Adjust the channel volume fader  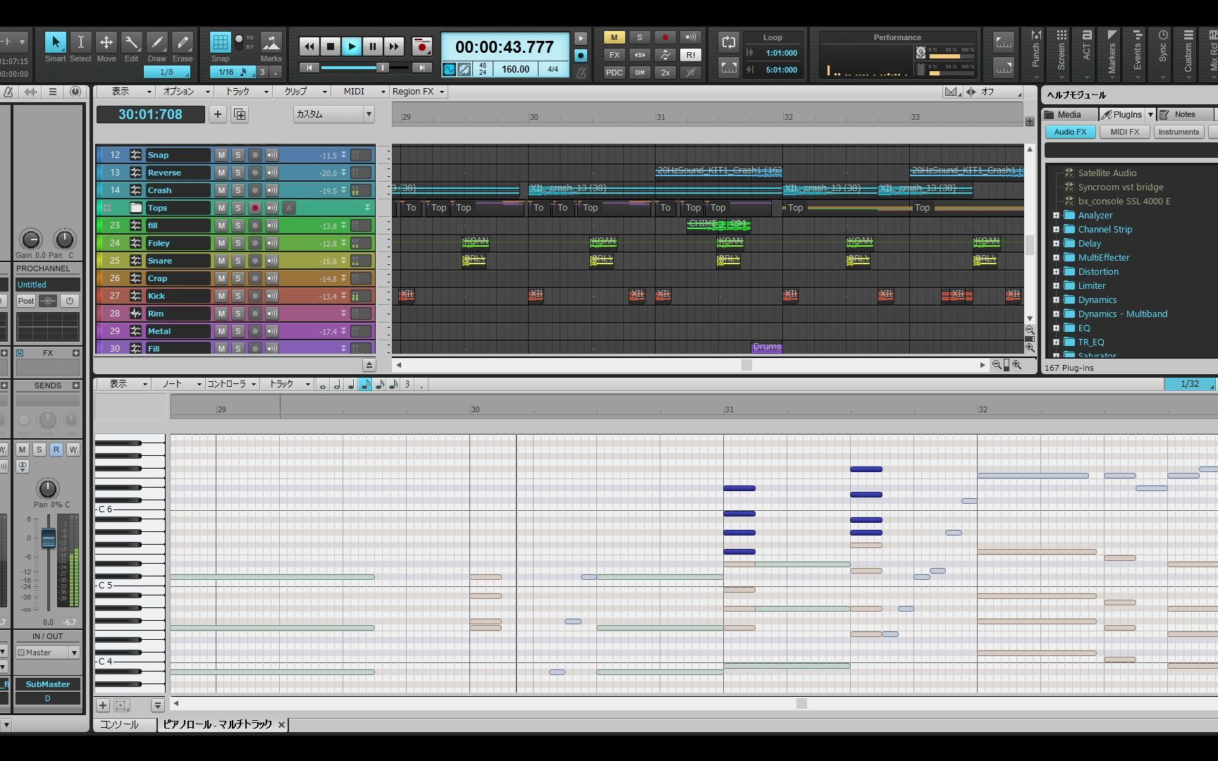point(48,538)
